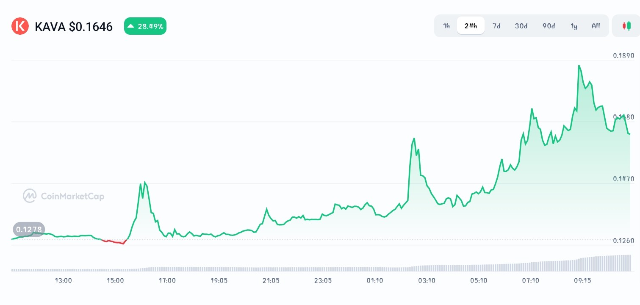
Task: Click the CoinMarketCap watermark text
Action: pos(72,196)
